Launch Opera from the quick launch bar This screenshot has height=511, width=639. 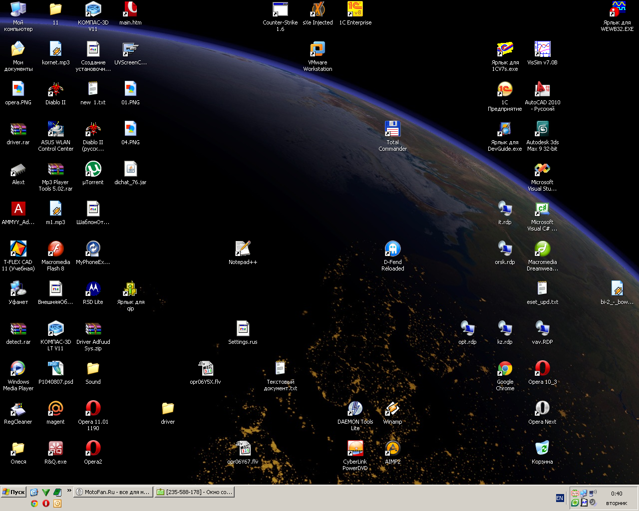pyautogui.click(x=46, y=504)
